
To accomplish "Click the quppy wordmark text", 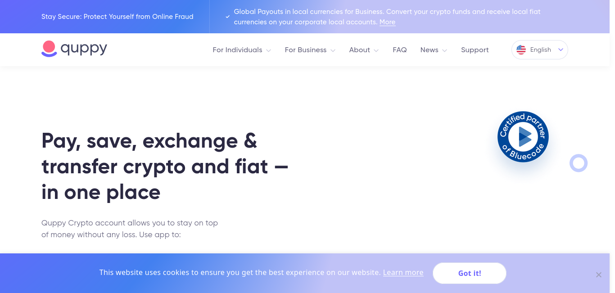I will click(84, 49).
